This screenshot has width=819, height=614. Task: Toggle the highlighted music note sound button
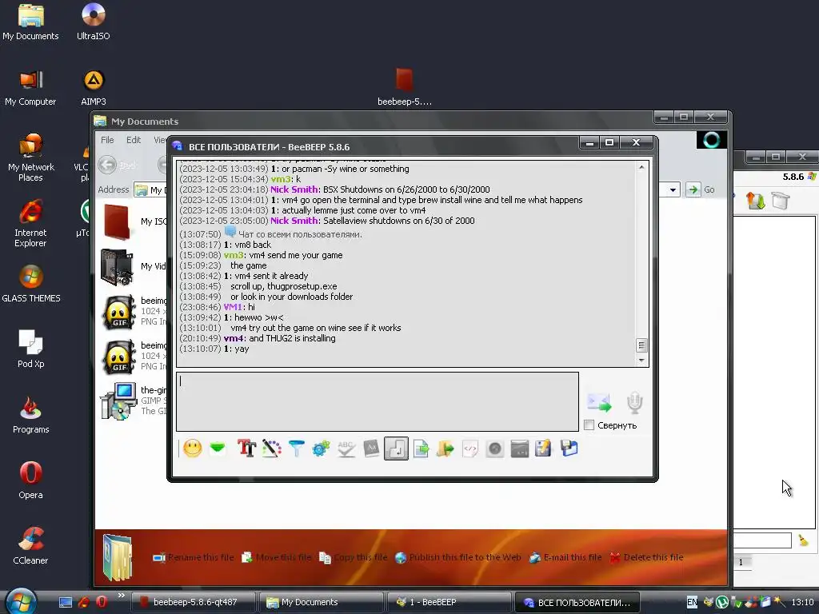(396, 449)
